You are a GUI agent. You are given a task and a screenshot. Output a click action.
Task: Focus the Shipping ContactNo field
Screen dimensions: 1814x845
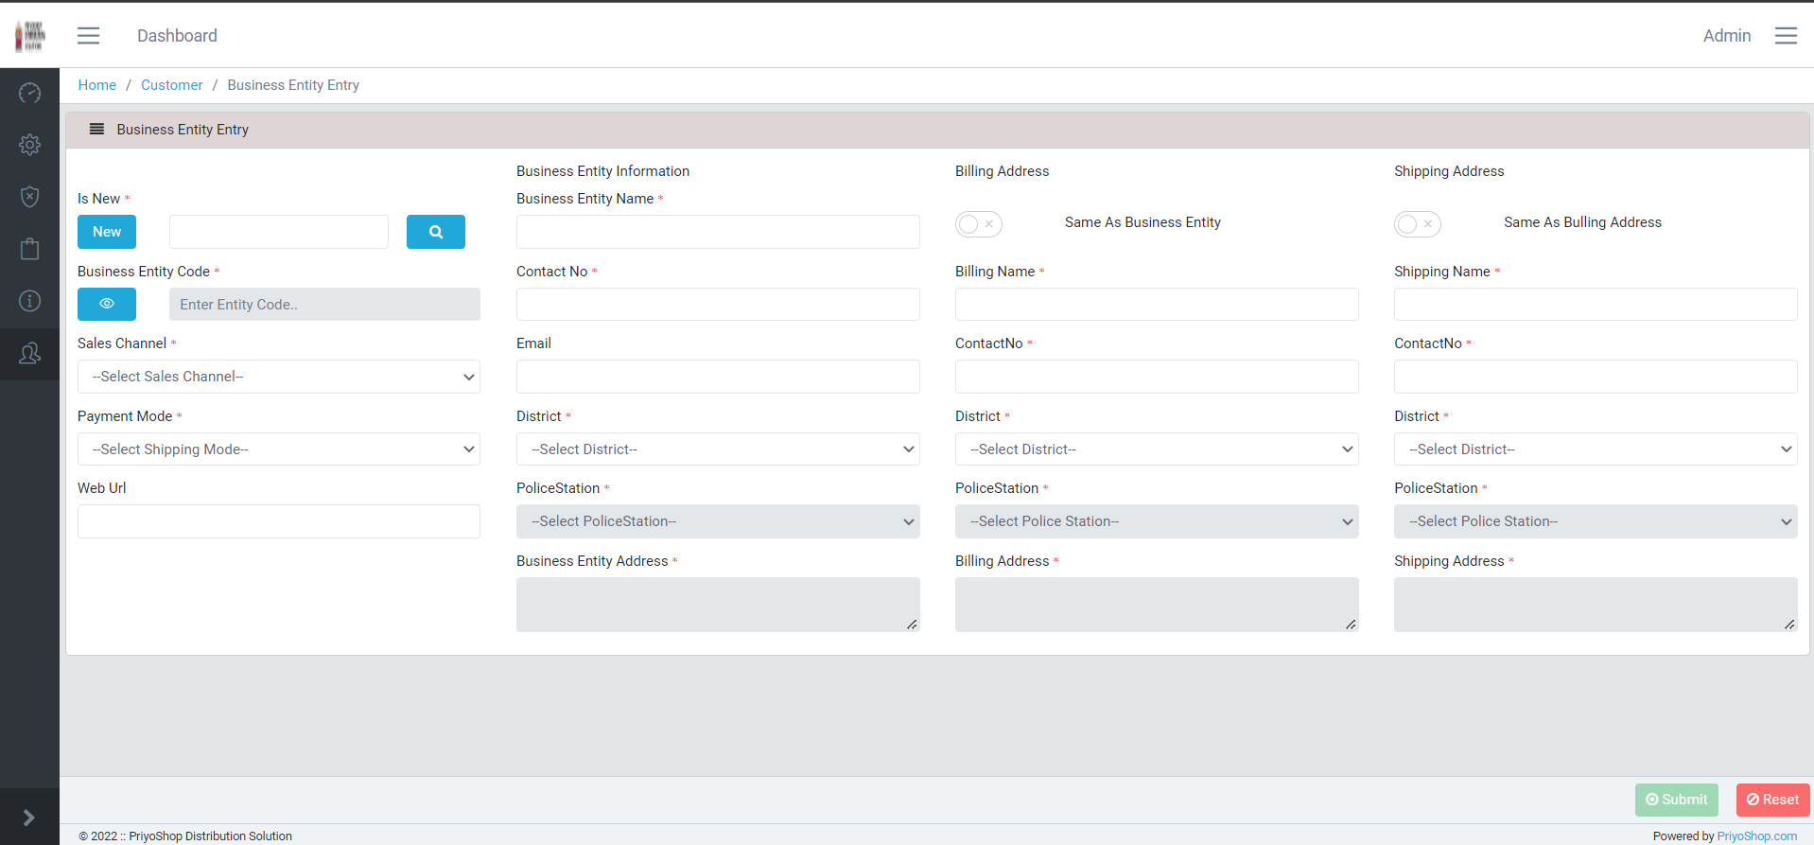[1596, 377]
